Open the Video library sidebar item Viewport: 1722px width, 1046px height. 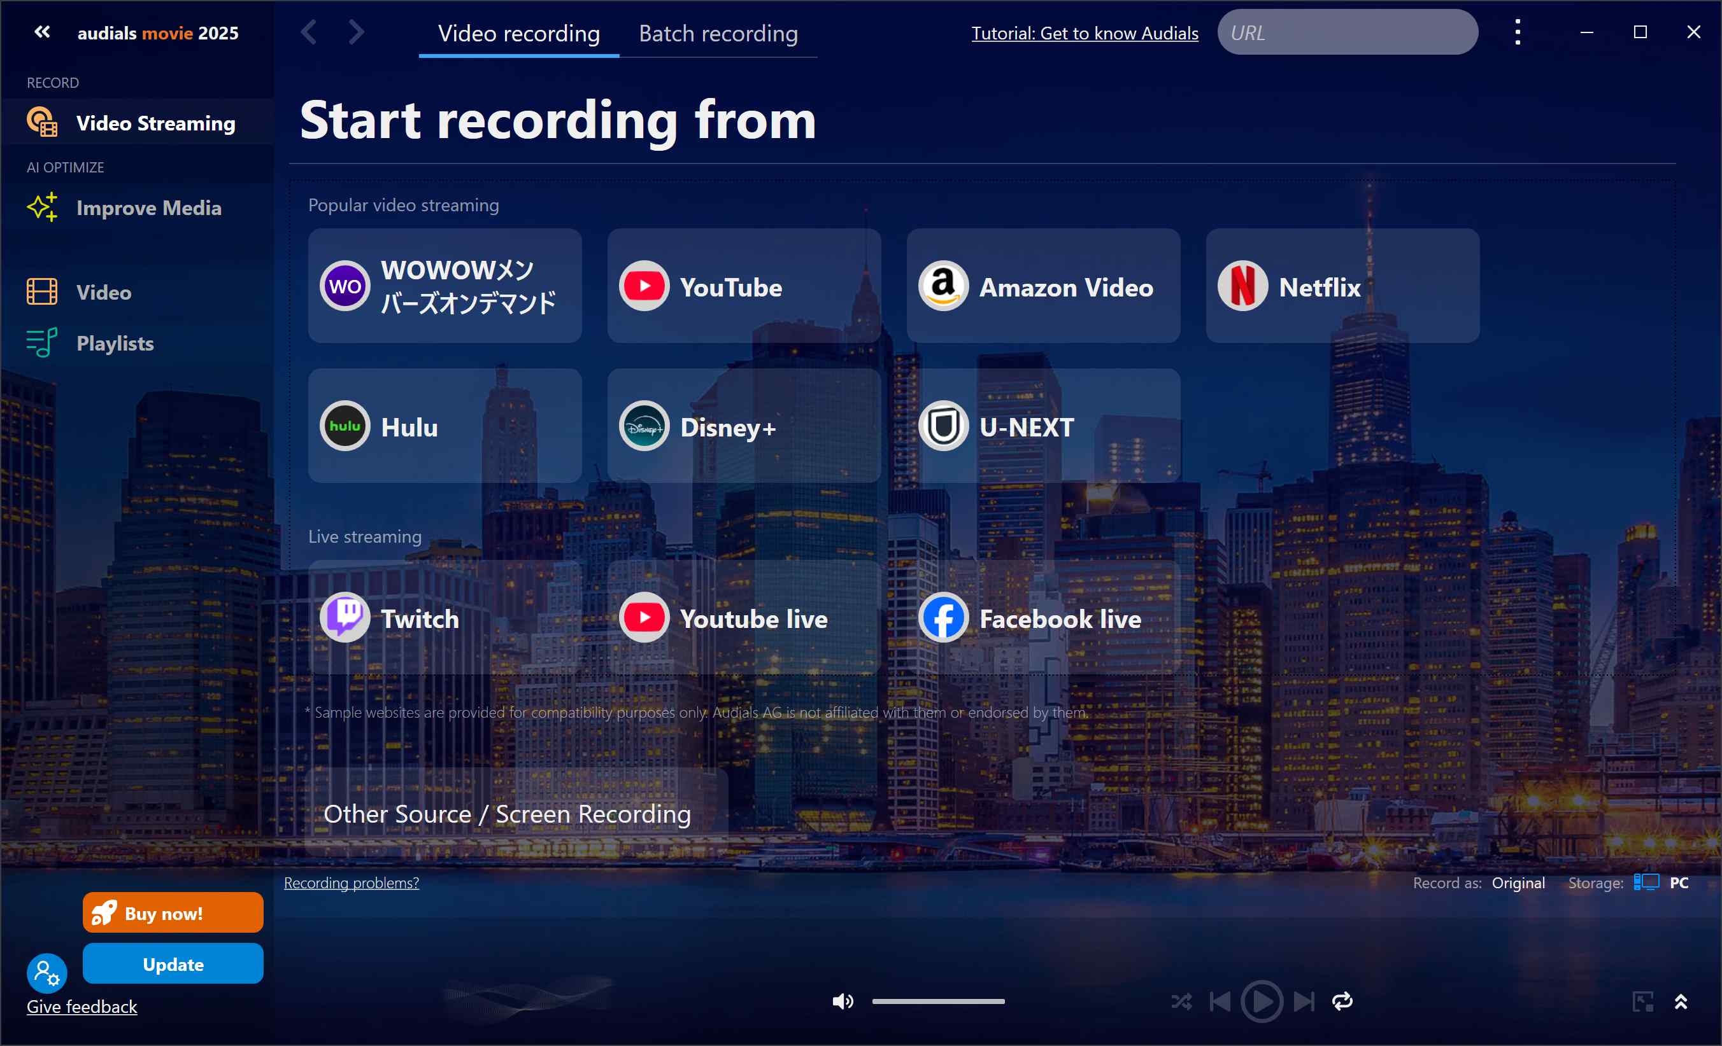tap(137, 292)
